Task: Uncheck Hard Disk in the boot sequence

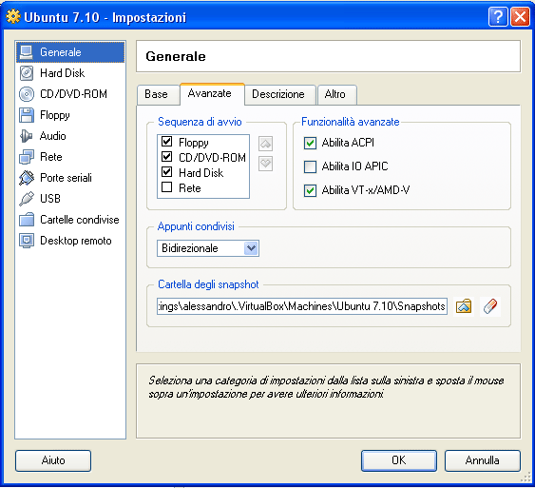Action: point(166,172)
